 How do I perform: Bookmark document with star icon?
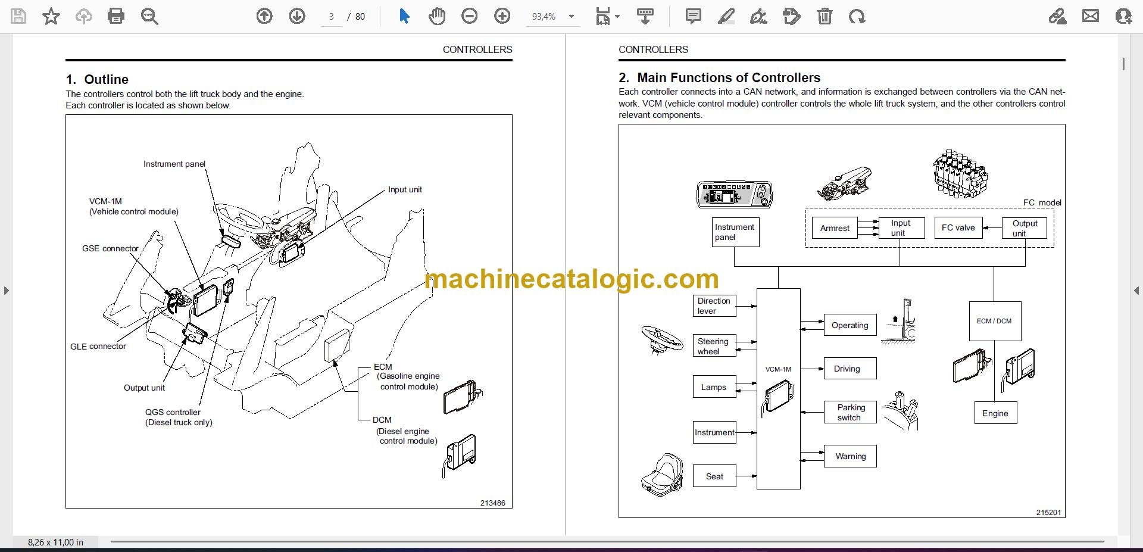click(x=51, y=16)
